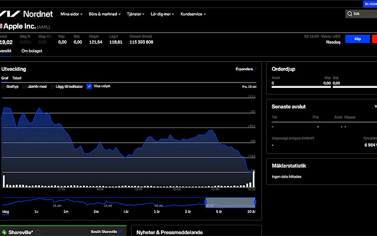377x236 pixels.
Task: Expand the Kundservice menu
Action: coord(190,14)
